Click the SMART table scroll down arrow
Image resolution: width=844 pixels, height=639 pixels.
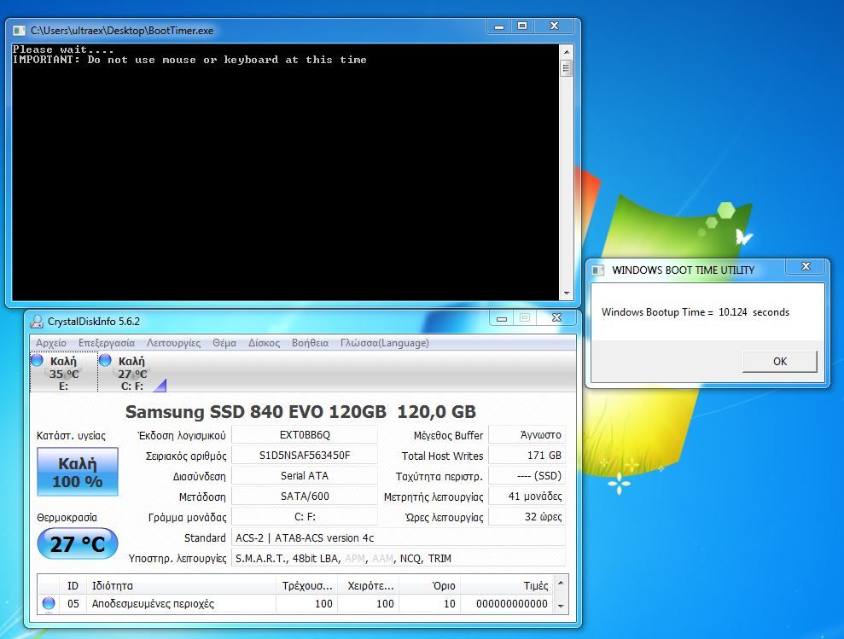click(x=561, y=607)
